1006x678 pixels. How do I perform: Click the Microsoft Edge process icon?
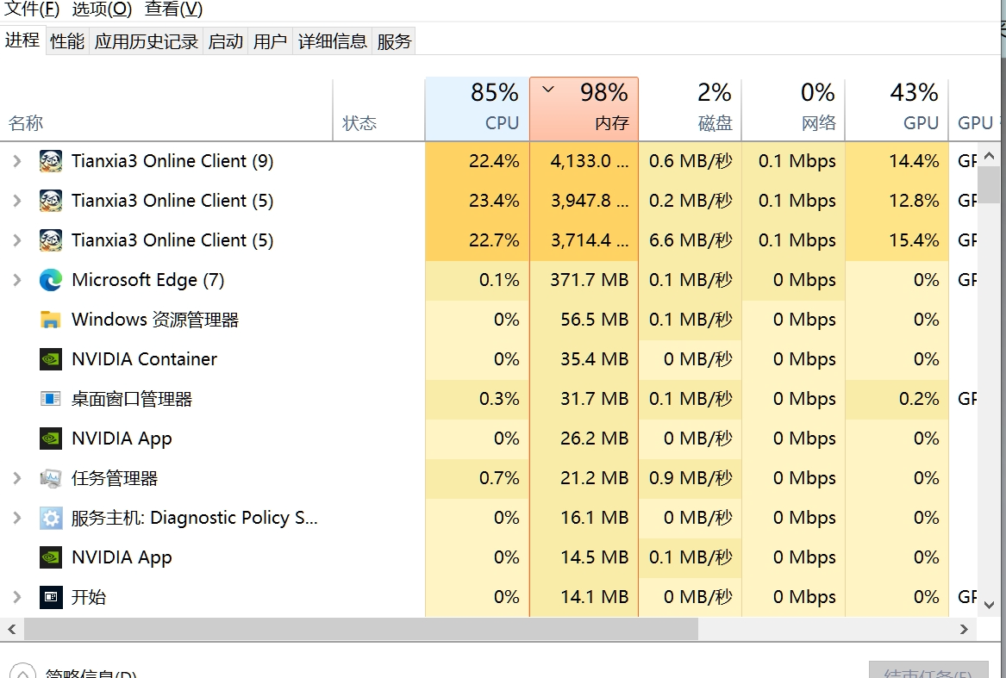[x=51, y=280]
